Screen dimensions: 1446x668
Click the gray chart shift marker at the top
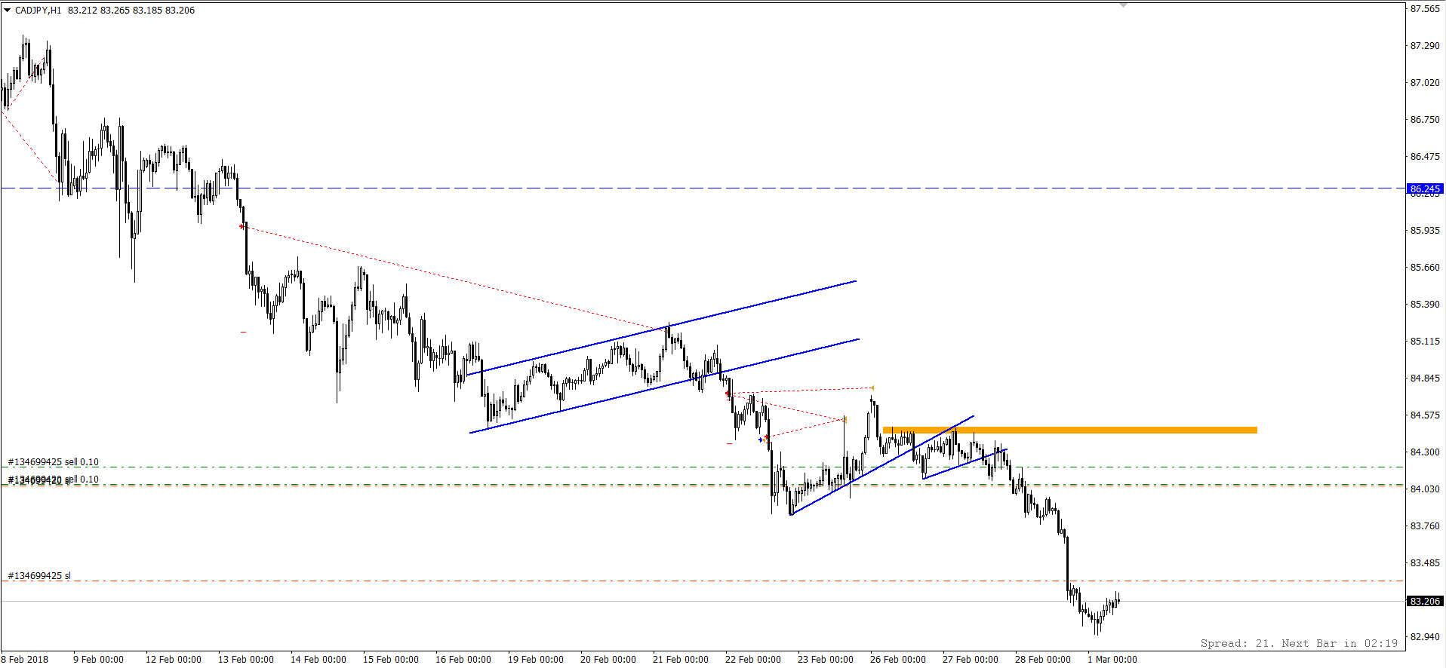coord(1123,5)
